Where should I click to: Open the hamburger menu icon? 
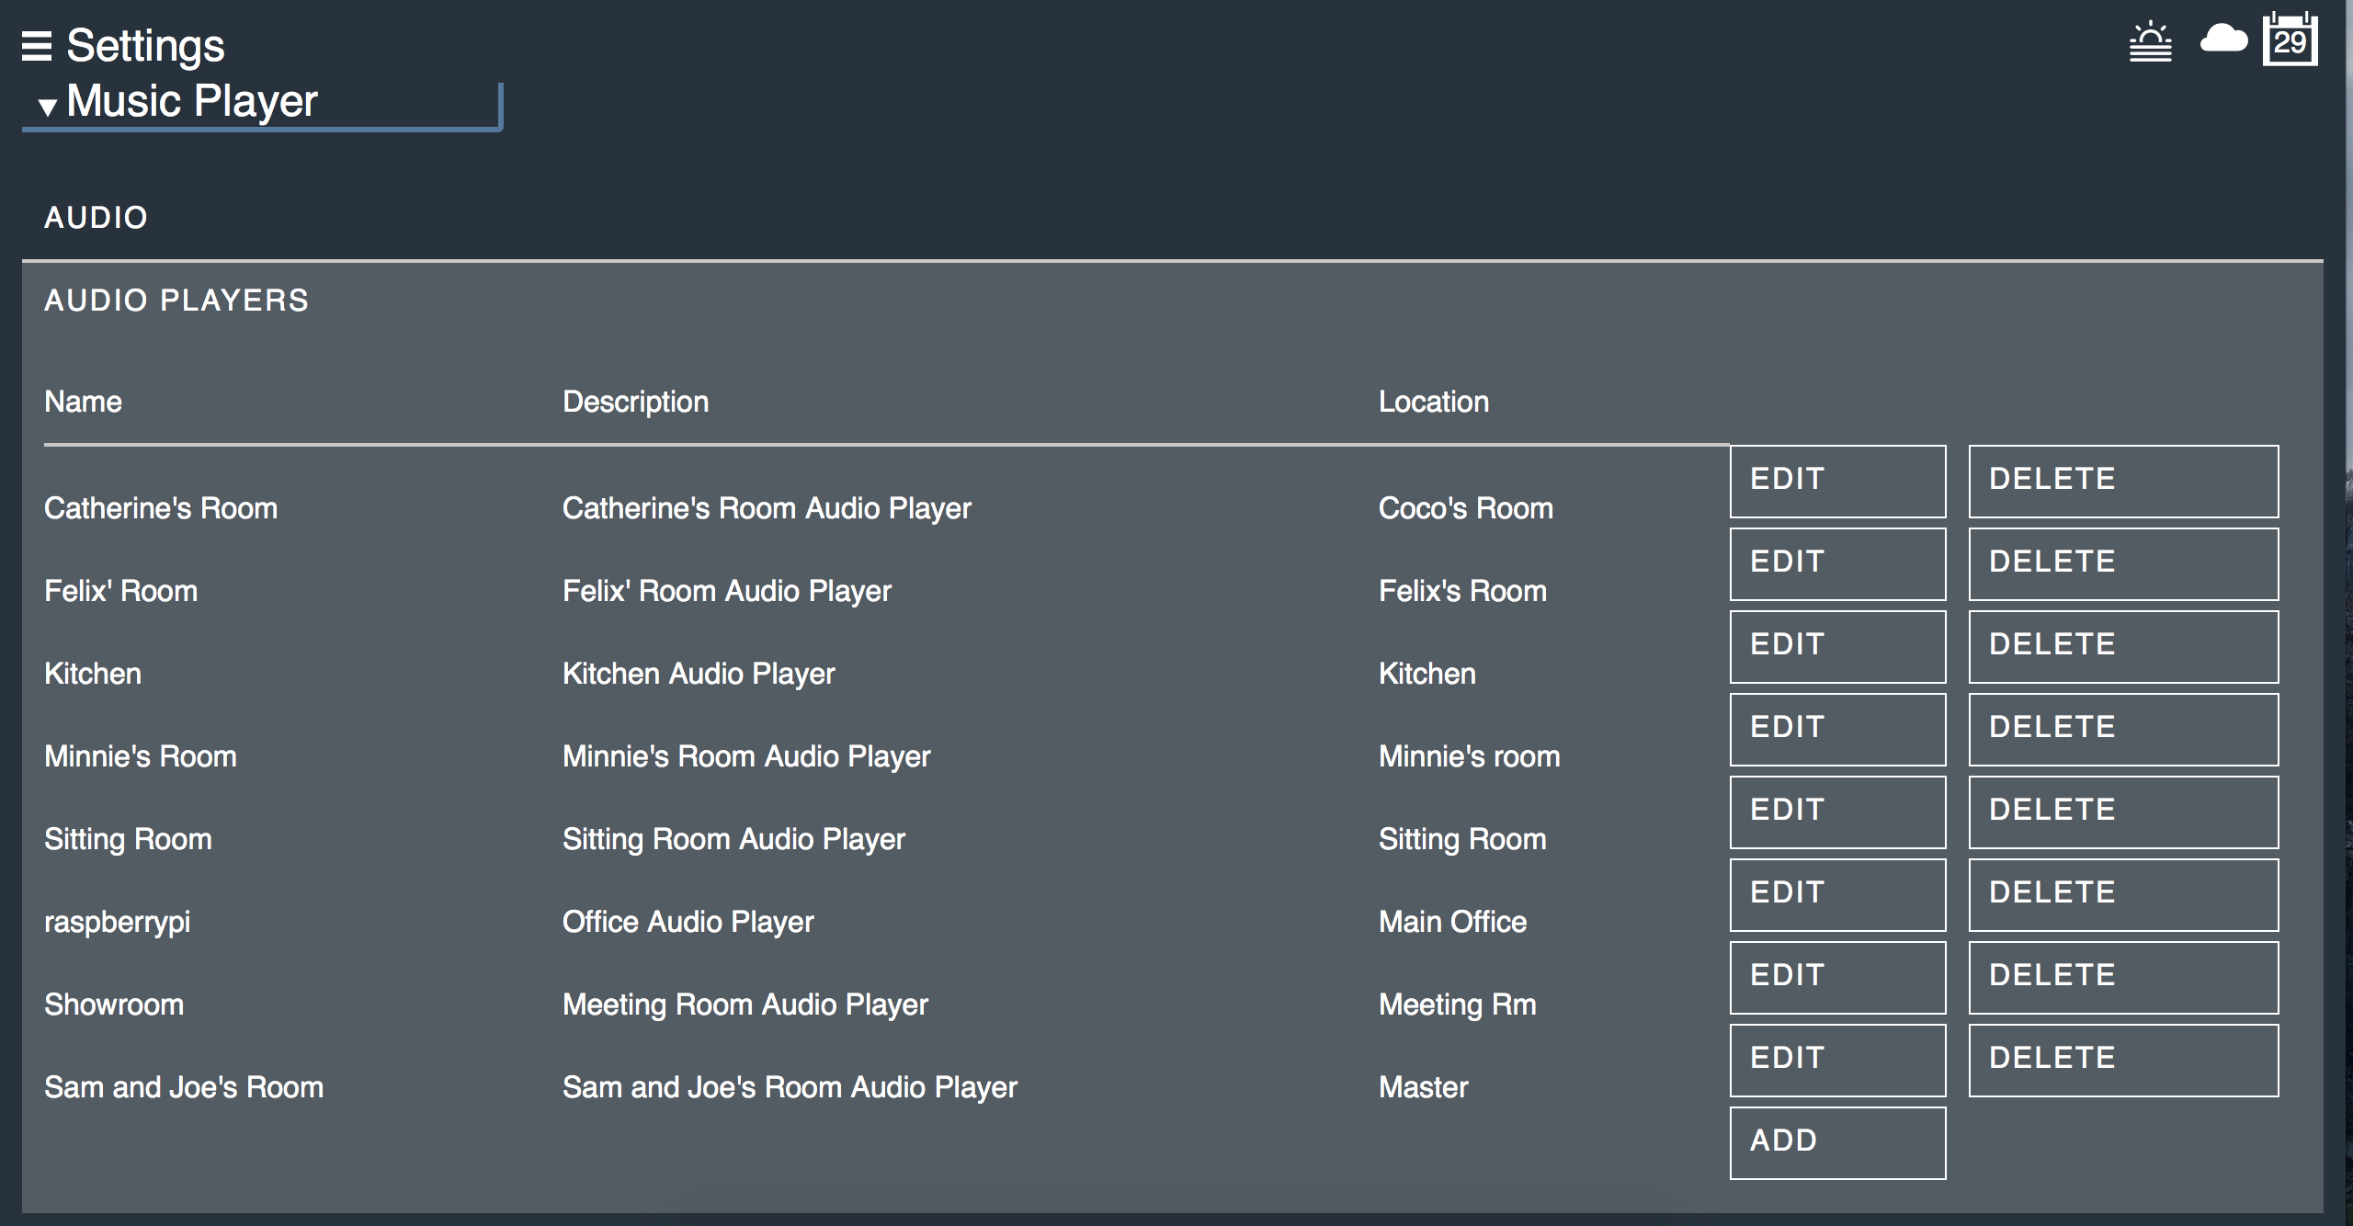click(x=37, y=46)
